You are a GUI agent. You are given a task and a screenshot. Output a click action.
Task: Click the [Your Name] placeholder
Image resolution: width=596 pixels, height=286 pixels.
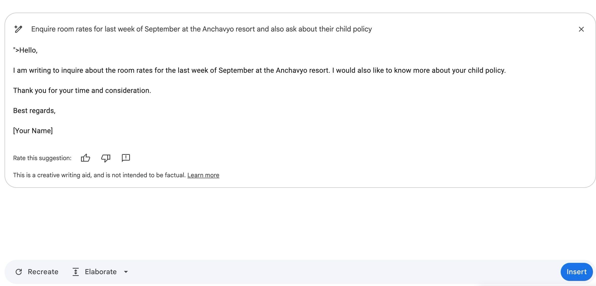pos(33,131)
